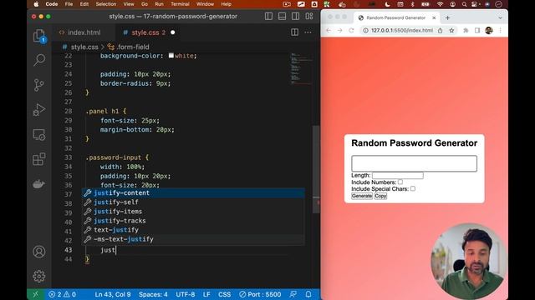Open Accounts menu in activity bar
Screen dimensions: 535x300
[39, 252]
